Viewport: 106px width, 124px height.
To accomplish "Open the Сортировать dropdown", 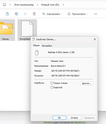I will (x=52, y=14).
